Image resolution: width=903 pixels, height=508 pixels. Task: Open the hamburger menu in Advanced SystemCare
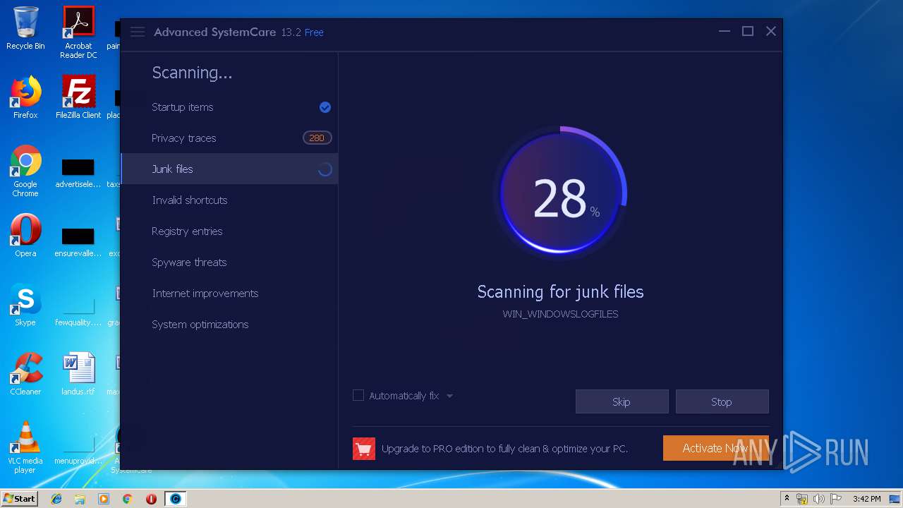138,32
